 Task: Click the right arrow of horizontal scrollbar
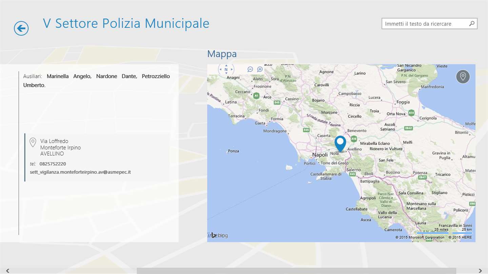[480, 271]
